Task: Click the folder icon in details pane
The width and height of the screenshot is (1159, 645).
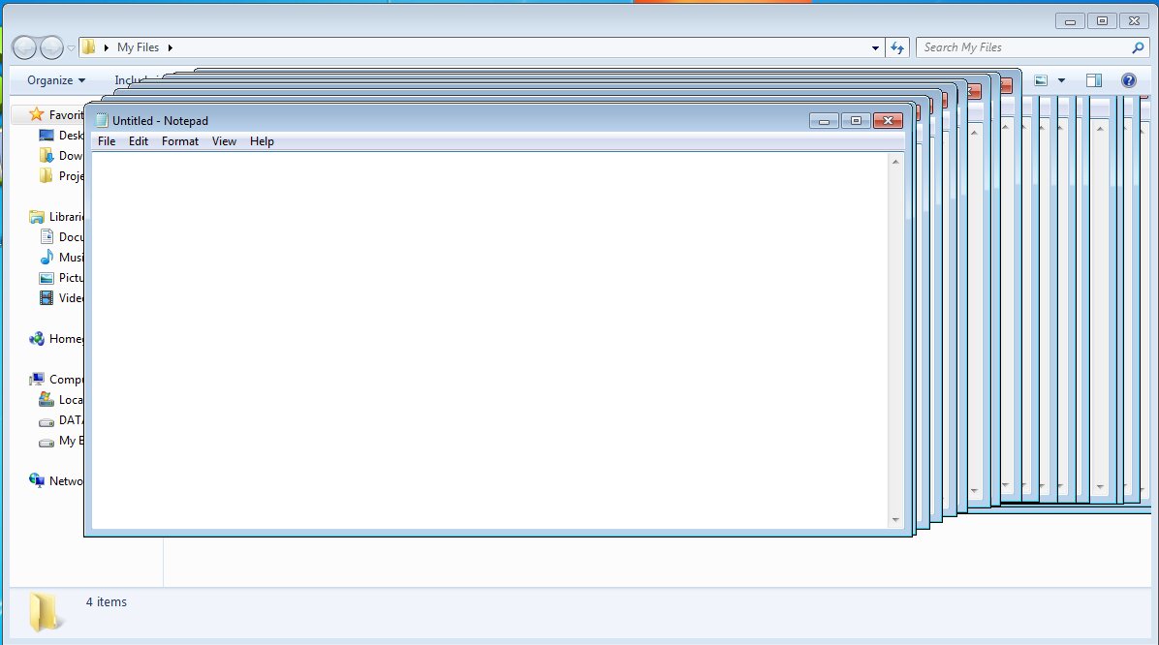Action: click(x=45, y=612)
